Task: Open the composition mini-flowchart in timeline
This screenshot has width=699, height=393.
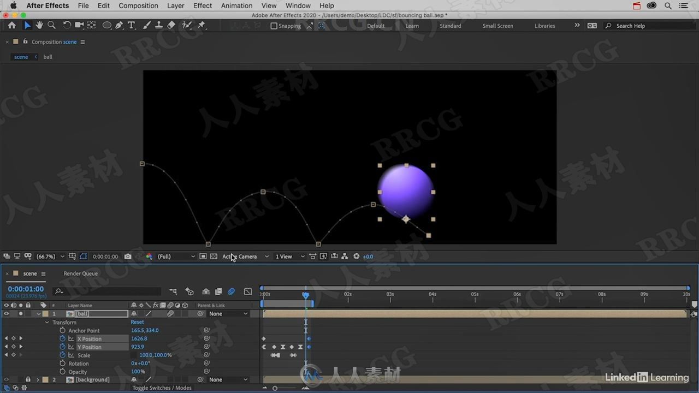Action: [x=173, y=291]
